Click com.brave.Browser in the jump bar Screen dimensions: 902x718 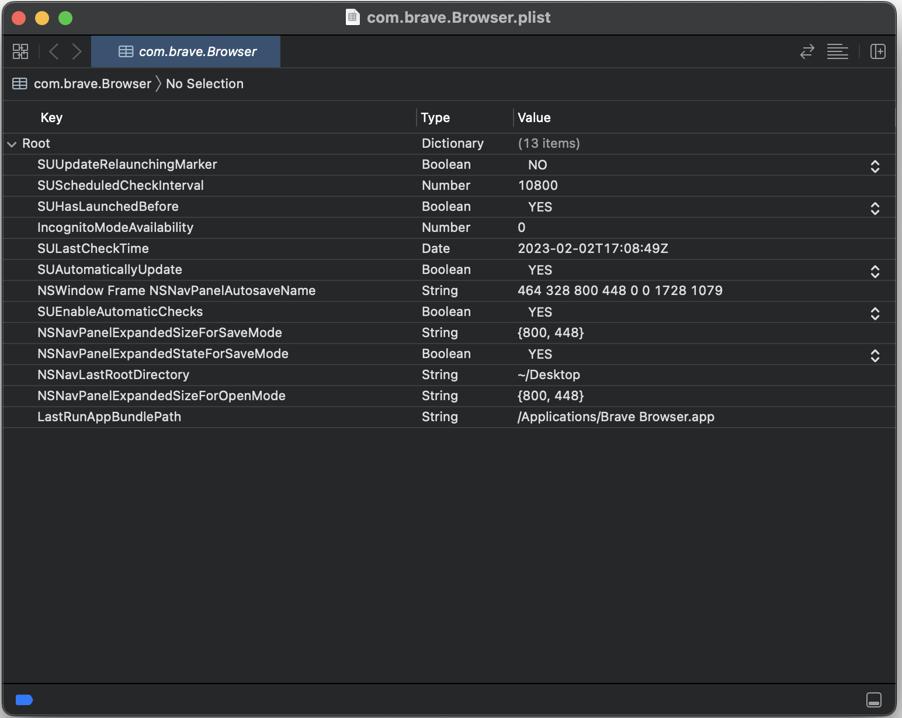[x=92, y=84]
